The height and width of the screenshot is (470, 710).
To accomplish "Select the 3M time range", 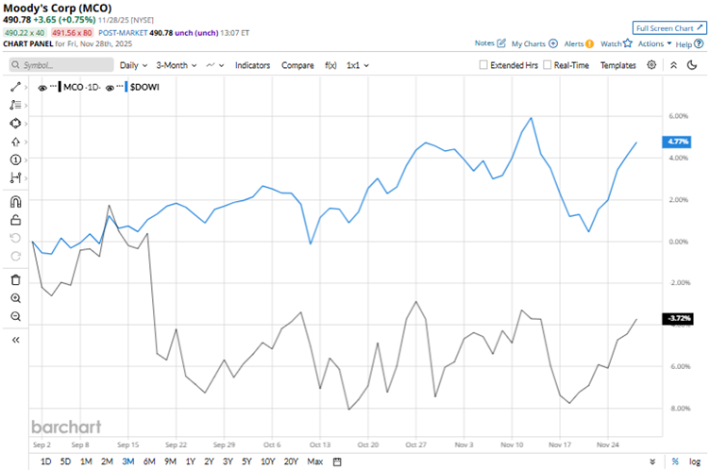I will (x=128, y=462).
